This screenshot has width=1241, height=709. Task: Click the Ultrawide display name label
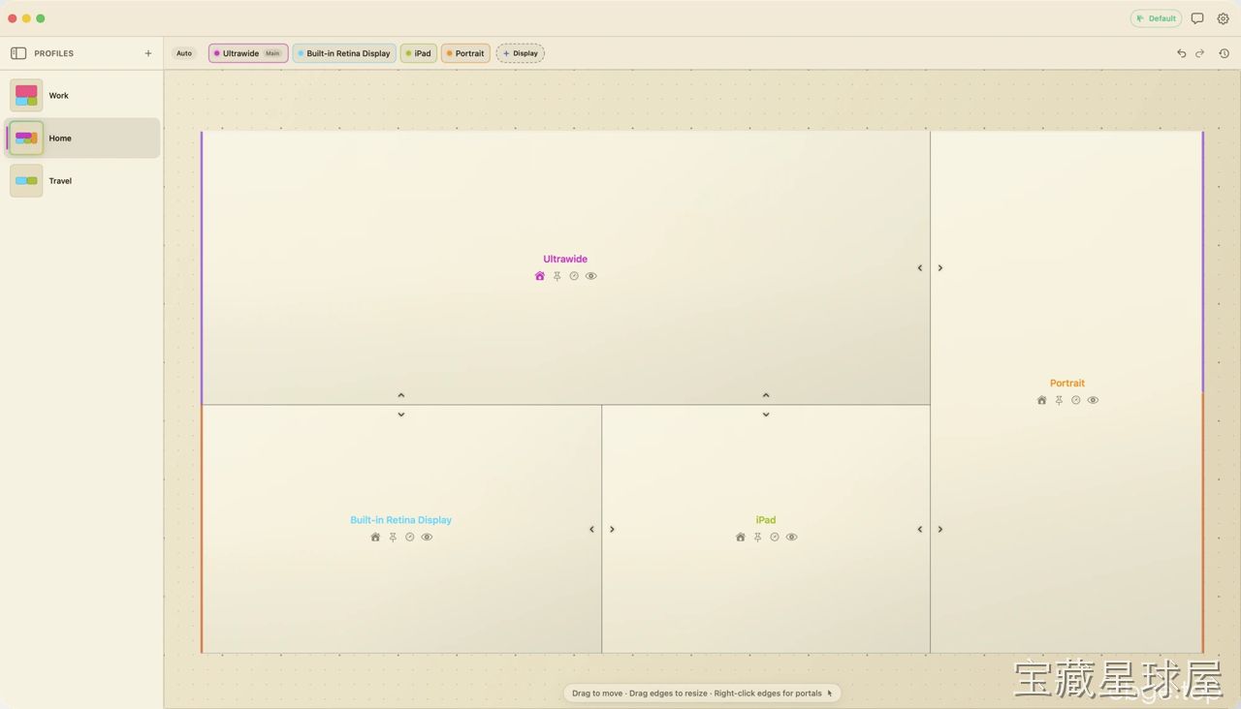[x=565, y=259]
